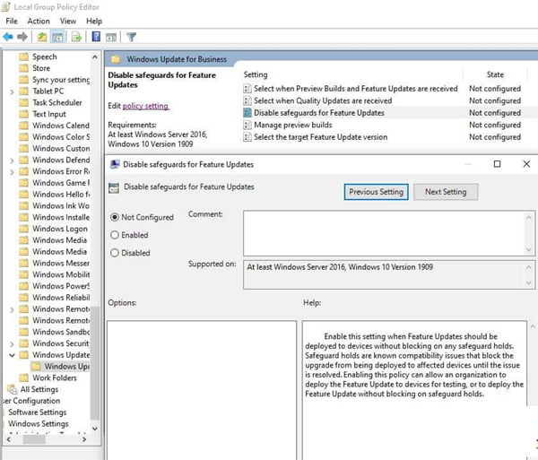Open the View menu

click(x=68, y=21)
